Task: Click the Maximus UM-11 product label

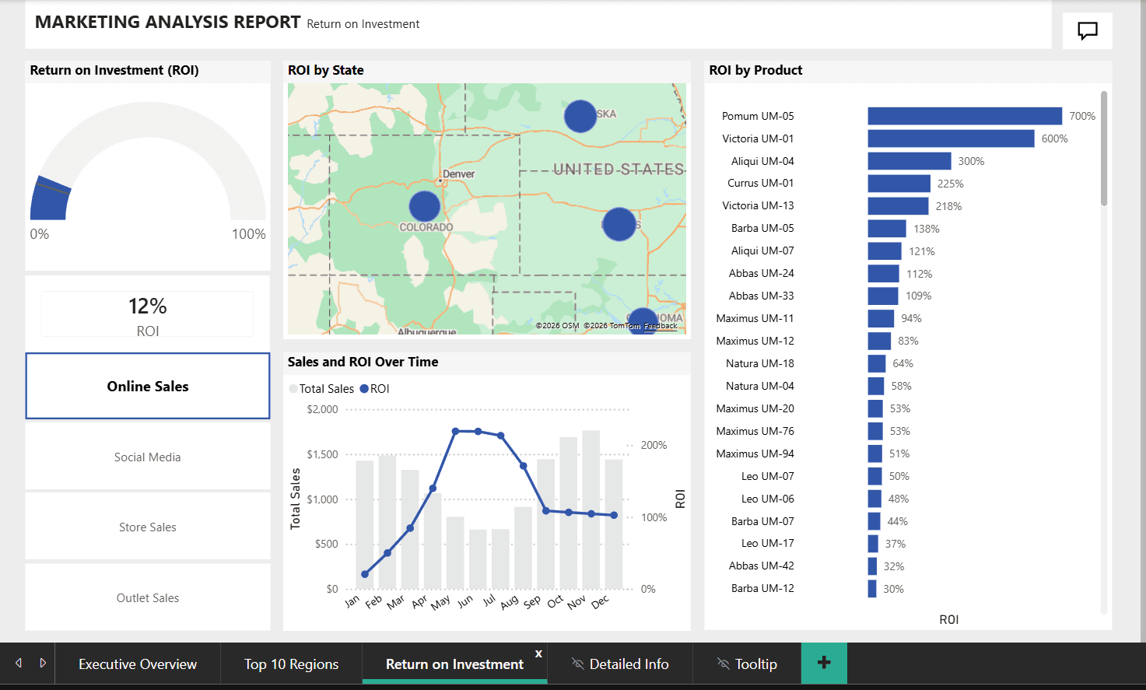Action: coord(755,318)
